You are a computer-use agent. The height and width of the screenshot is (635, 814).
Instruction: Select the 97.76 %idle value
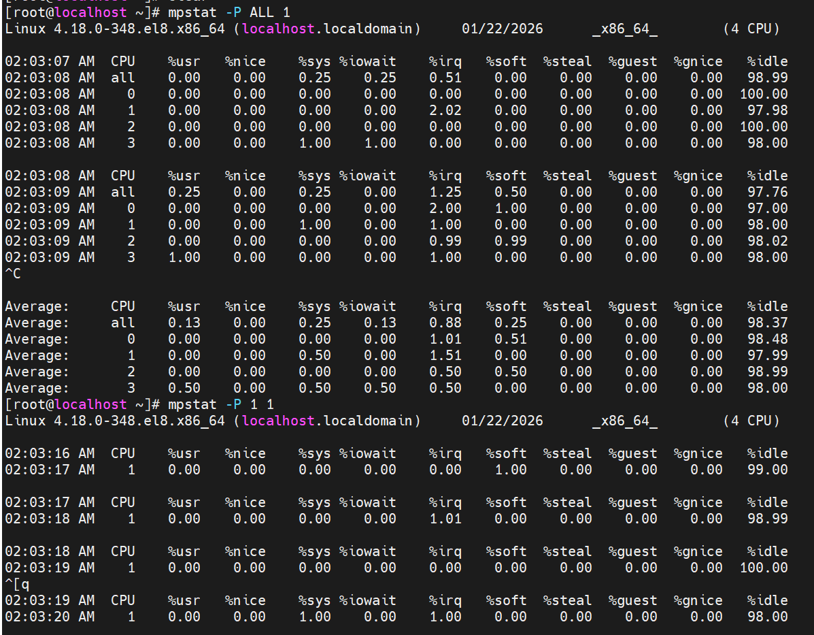[767, 192]
